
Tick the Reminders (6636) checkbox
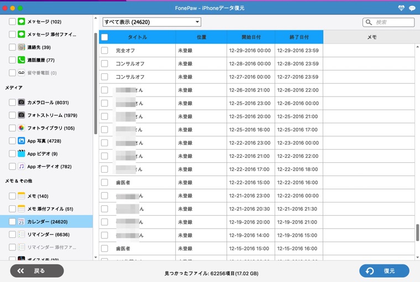point(12,235)
